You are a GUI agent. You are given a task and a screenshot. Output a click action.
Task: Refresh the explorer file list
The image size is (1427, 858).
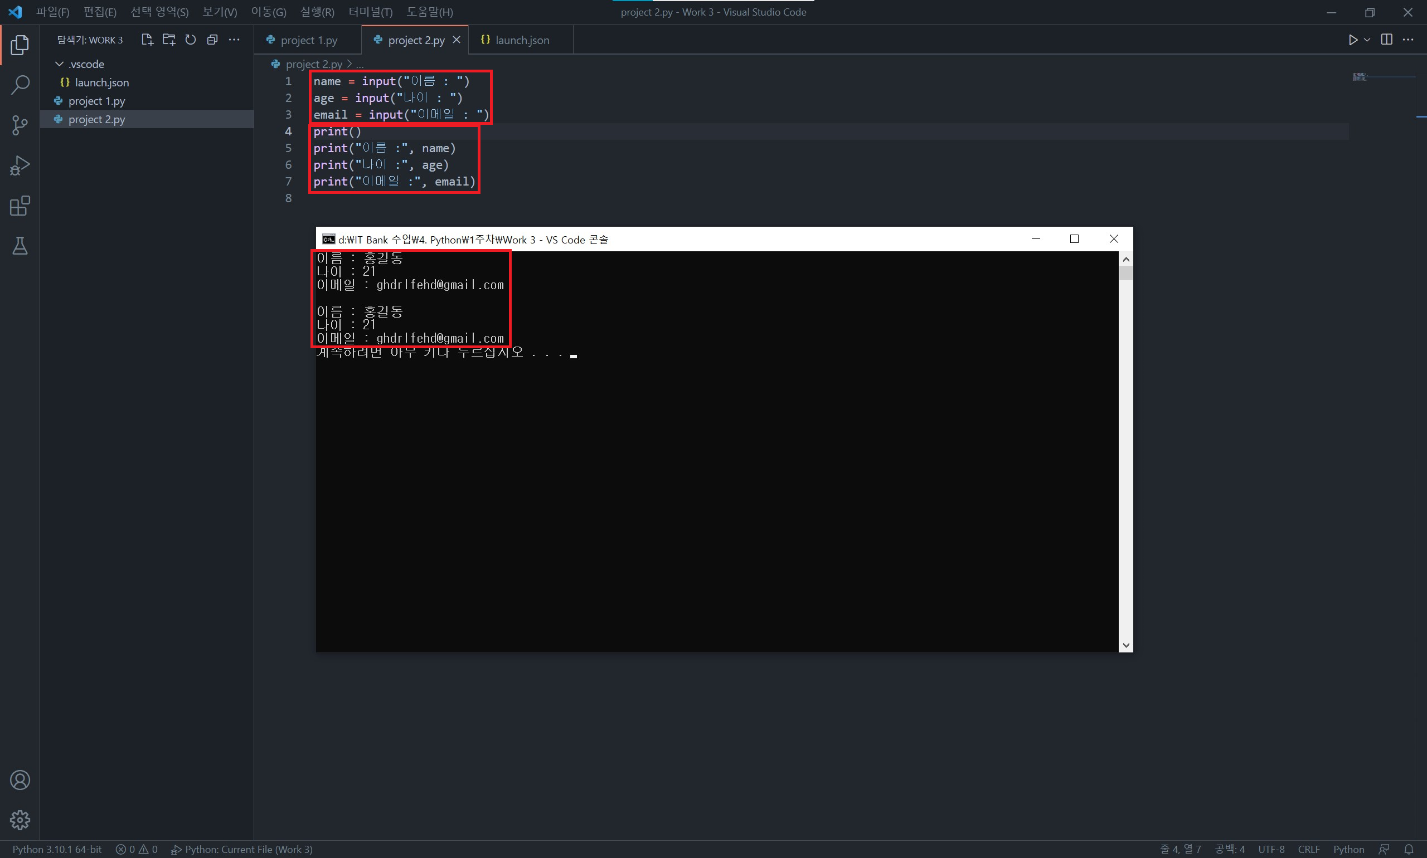click(190, 40)
